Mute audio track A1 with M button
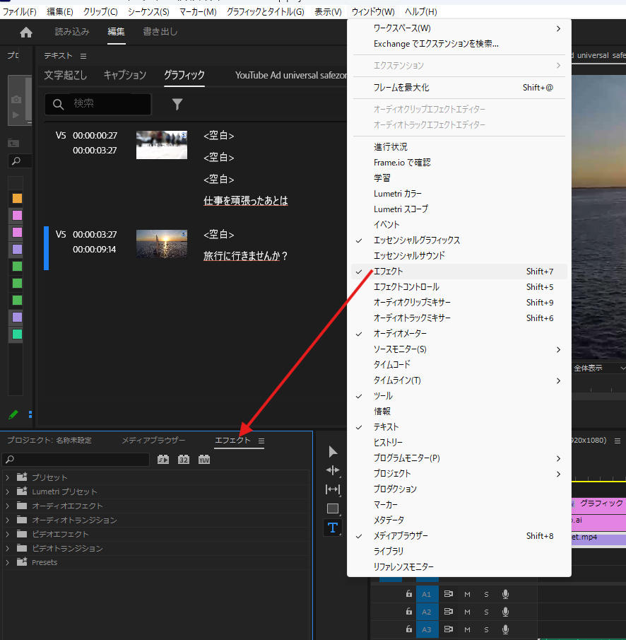Image resolution: width=626 pixels, height=640 pixels. 467,594
